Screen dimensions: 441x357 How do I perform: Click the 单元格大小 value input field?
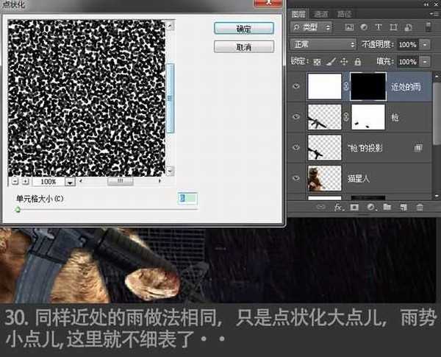187,198
